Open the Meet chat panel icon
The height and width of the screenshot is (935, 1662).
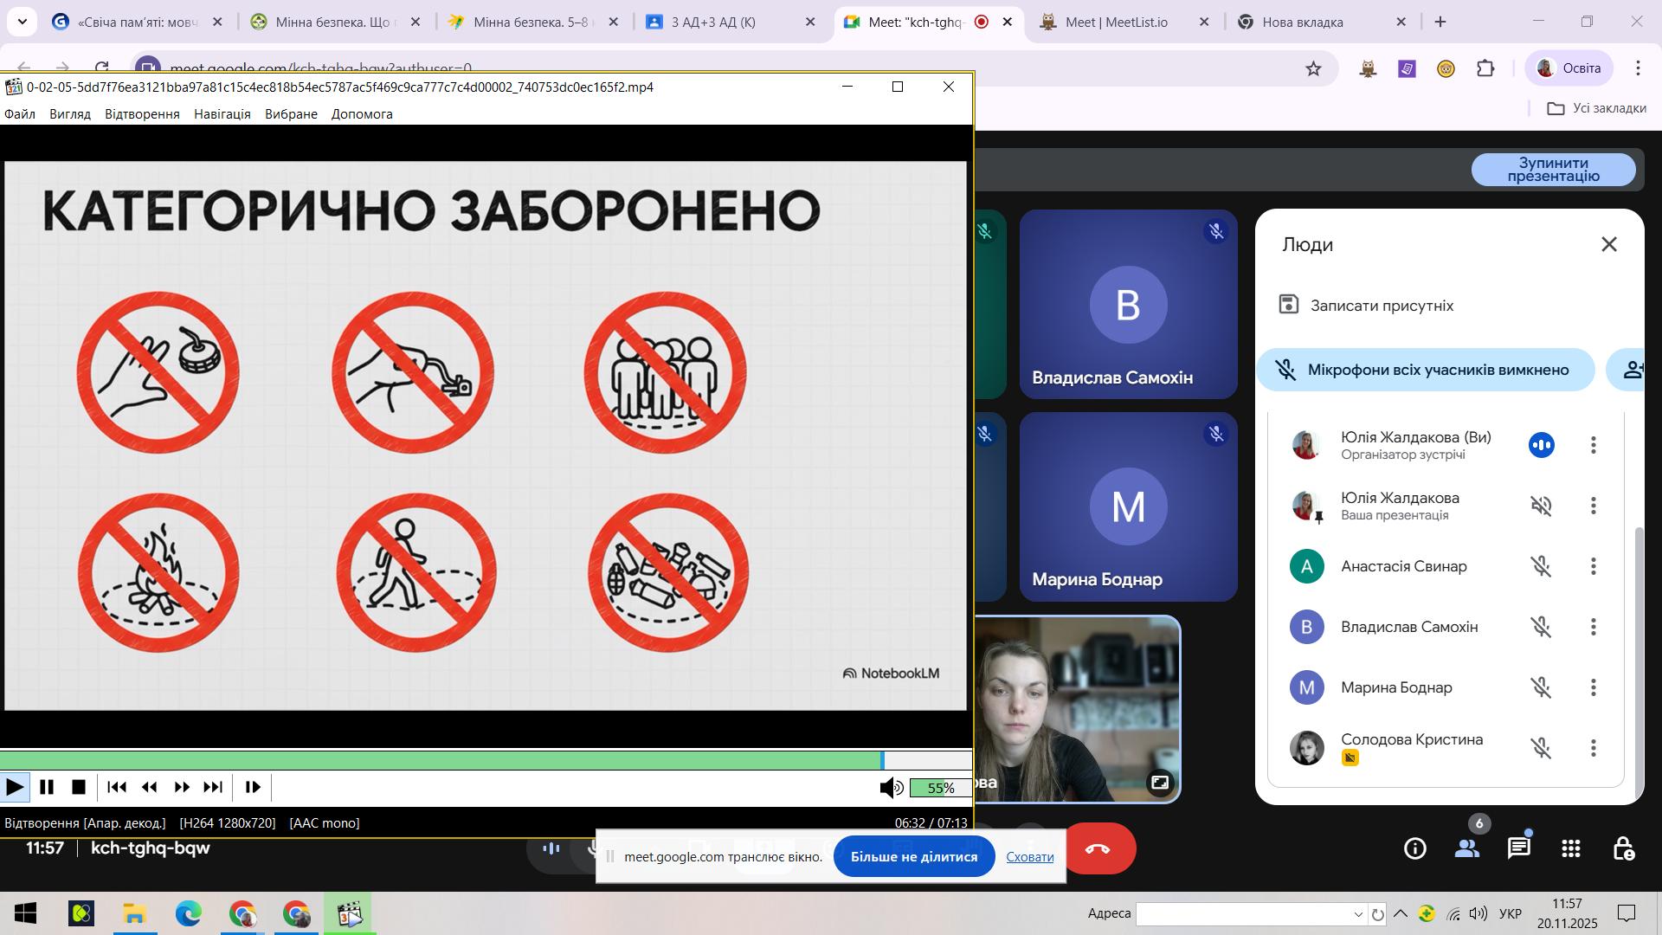tap(1518, 848)
